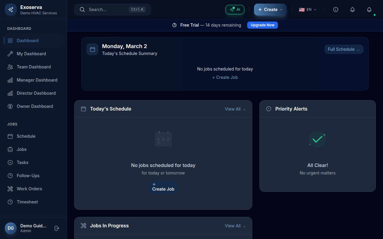Open the EN language selector

tap(308, 10)
